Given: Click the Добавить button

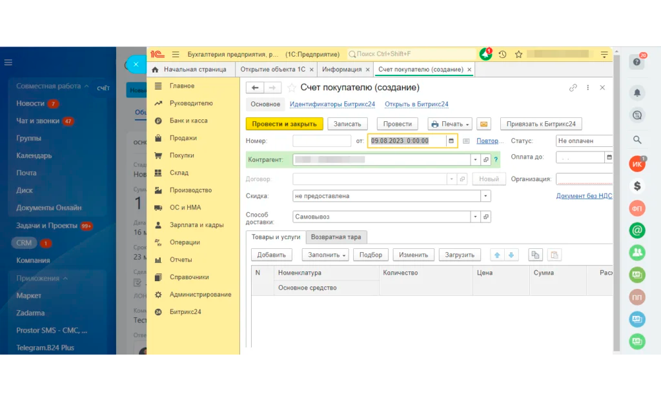Looking at the screenshot, I should click(x=271, y=255).
